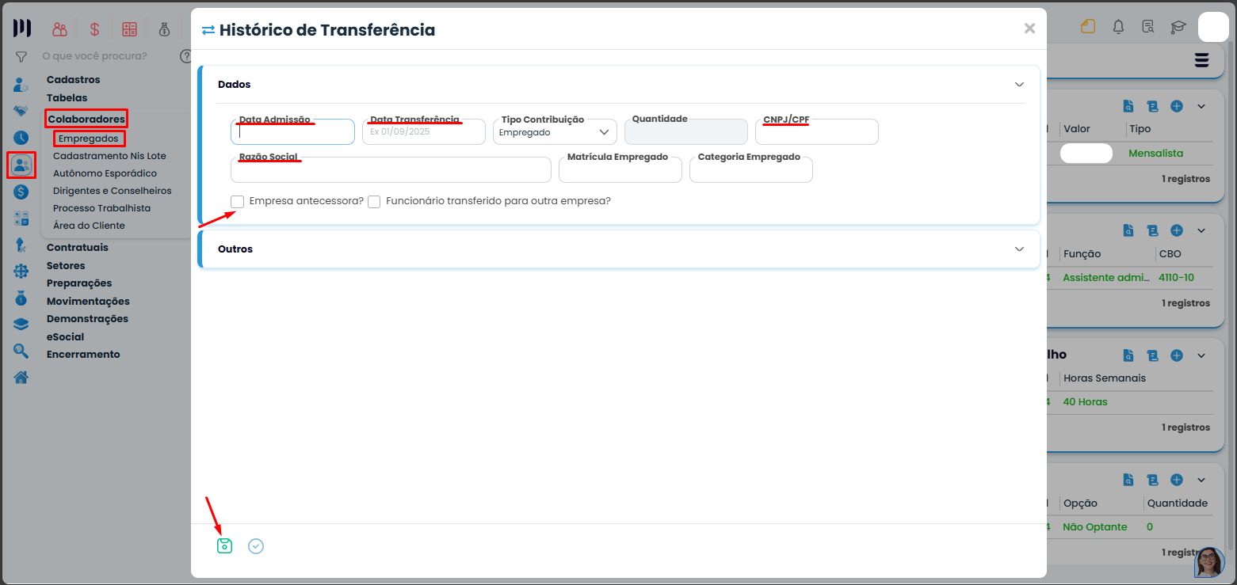Viewport: 1237px width, 585px height.
Task: Open the Movimentações menu section
Action: coord(88,301)
